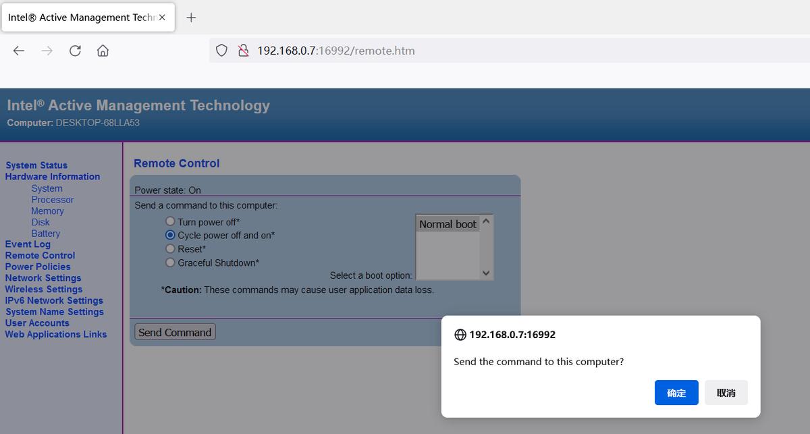Open Power Policies link
Viewport: 810px width, 434px height.
coord(38,267)
